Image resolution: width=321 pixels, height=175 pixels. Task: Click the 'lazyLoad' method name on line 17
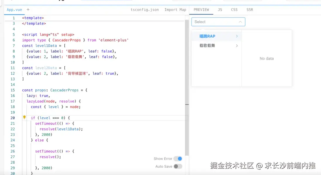35,101
